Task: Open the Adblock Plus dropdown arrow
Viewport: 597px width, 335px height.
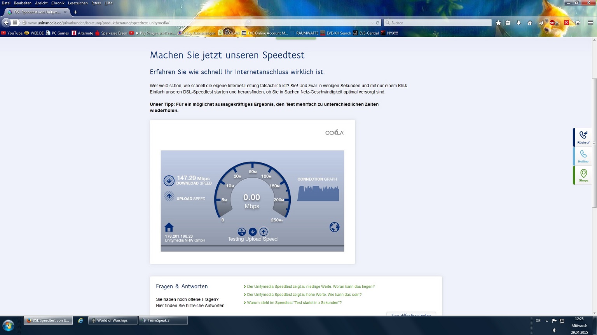Action: pyautogui.click(x=557, y=23)
